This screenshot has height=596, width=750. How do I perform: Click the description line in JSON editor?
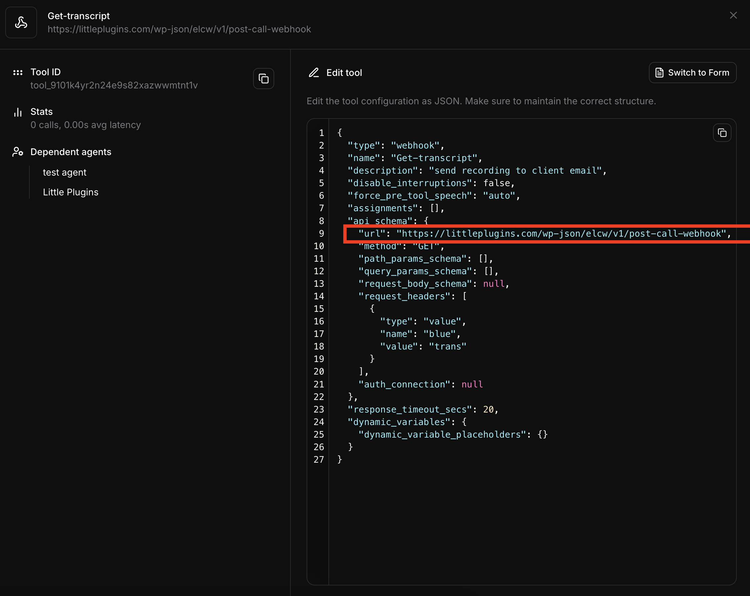476,171
